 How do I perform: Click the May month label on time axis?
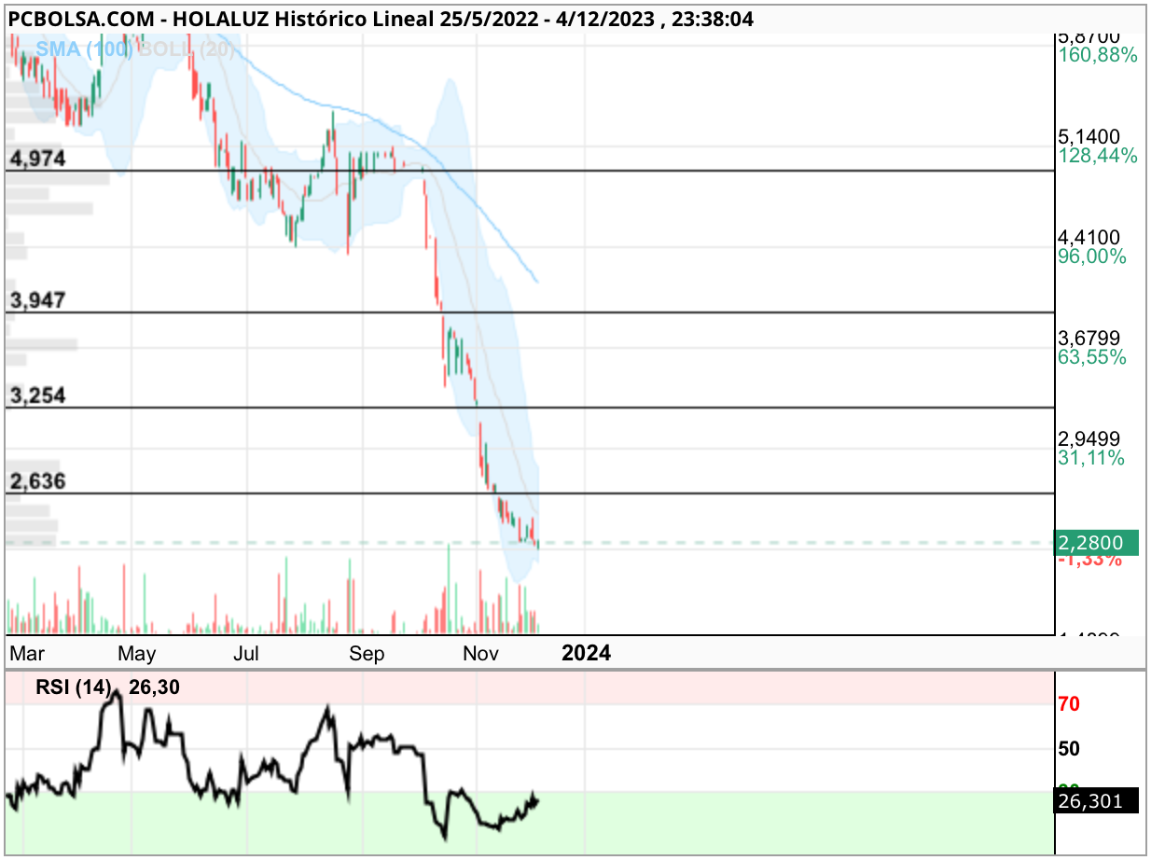tap(137, 653)
